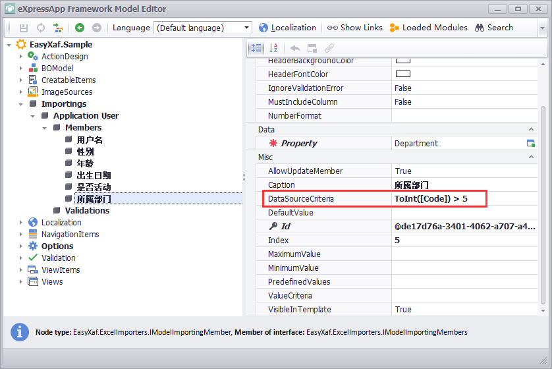Click the Property value navigation icon

pos(531,144)
